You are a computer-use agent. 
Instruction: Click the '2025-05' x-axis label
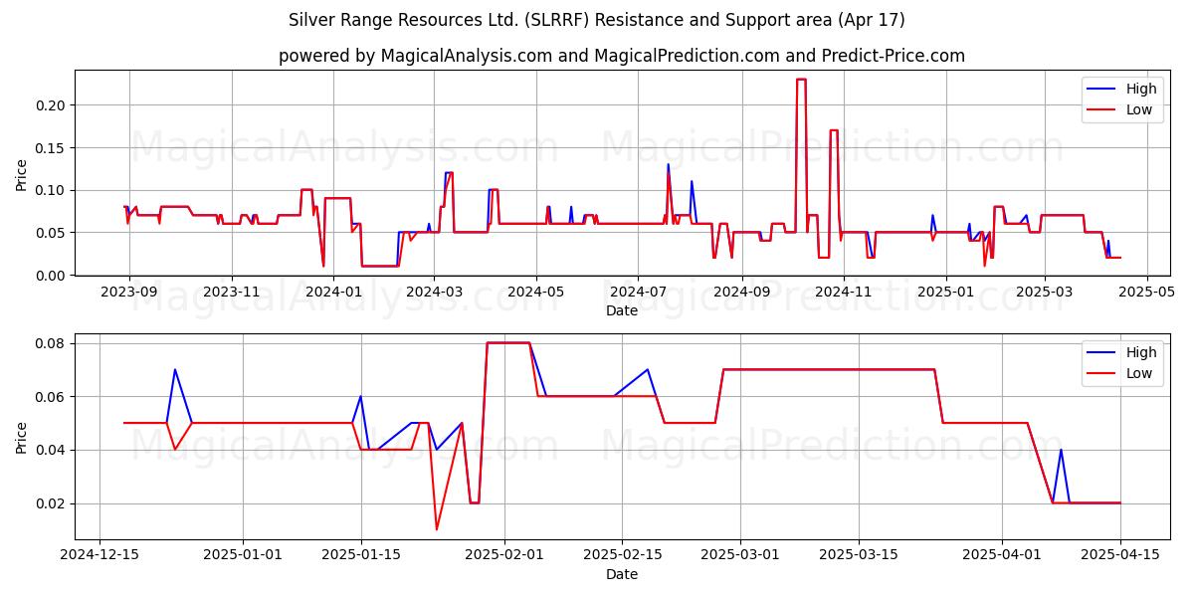click(1146, 293)
